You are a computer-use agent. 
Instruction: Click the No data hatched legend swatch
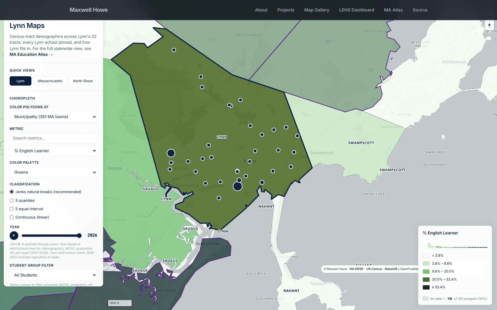[426, 299]
